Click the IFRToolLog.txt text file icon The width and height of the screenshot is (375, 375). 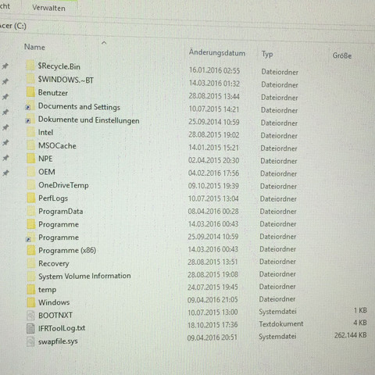coord(30,328)
